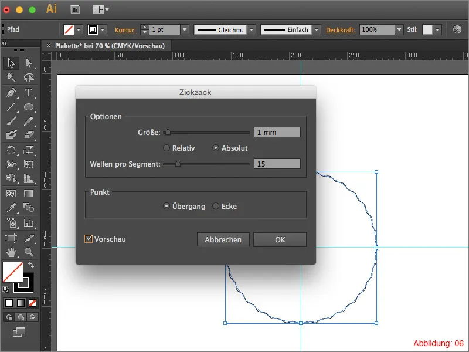Image resolution: width=469 pixels, height=352 pixels.
Task: Select the Relativ radio button
Action: click(166, 148)
